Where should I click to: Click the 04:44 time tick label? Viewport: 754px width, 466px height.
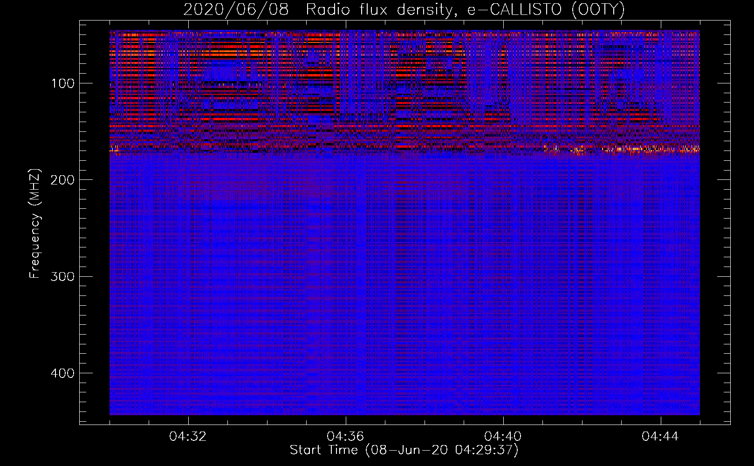click(660, 437)
